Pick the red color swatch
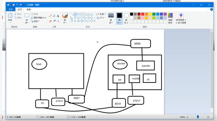Viewport: 217px width, 121px height. coord(143,14)
